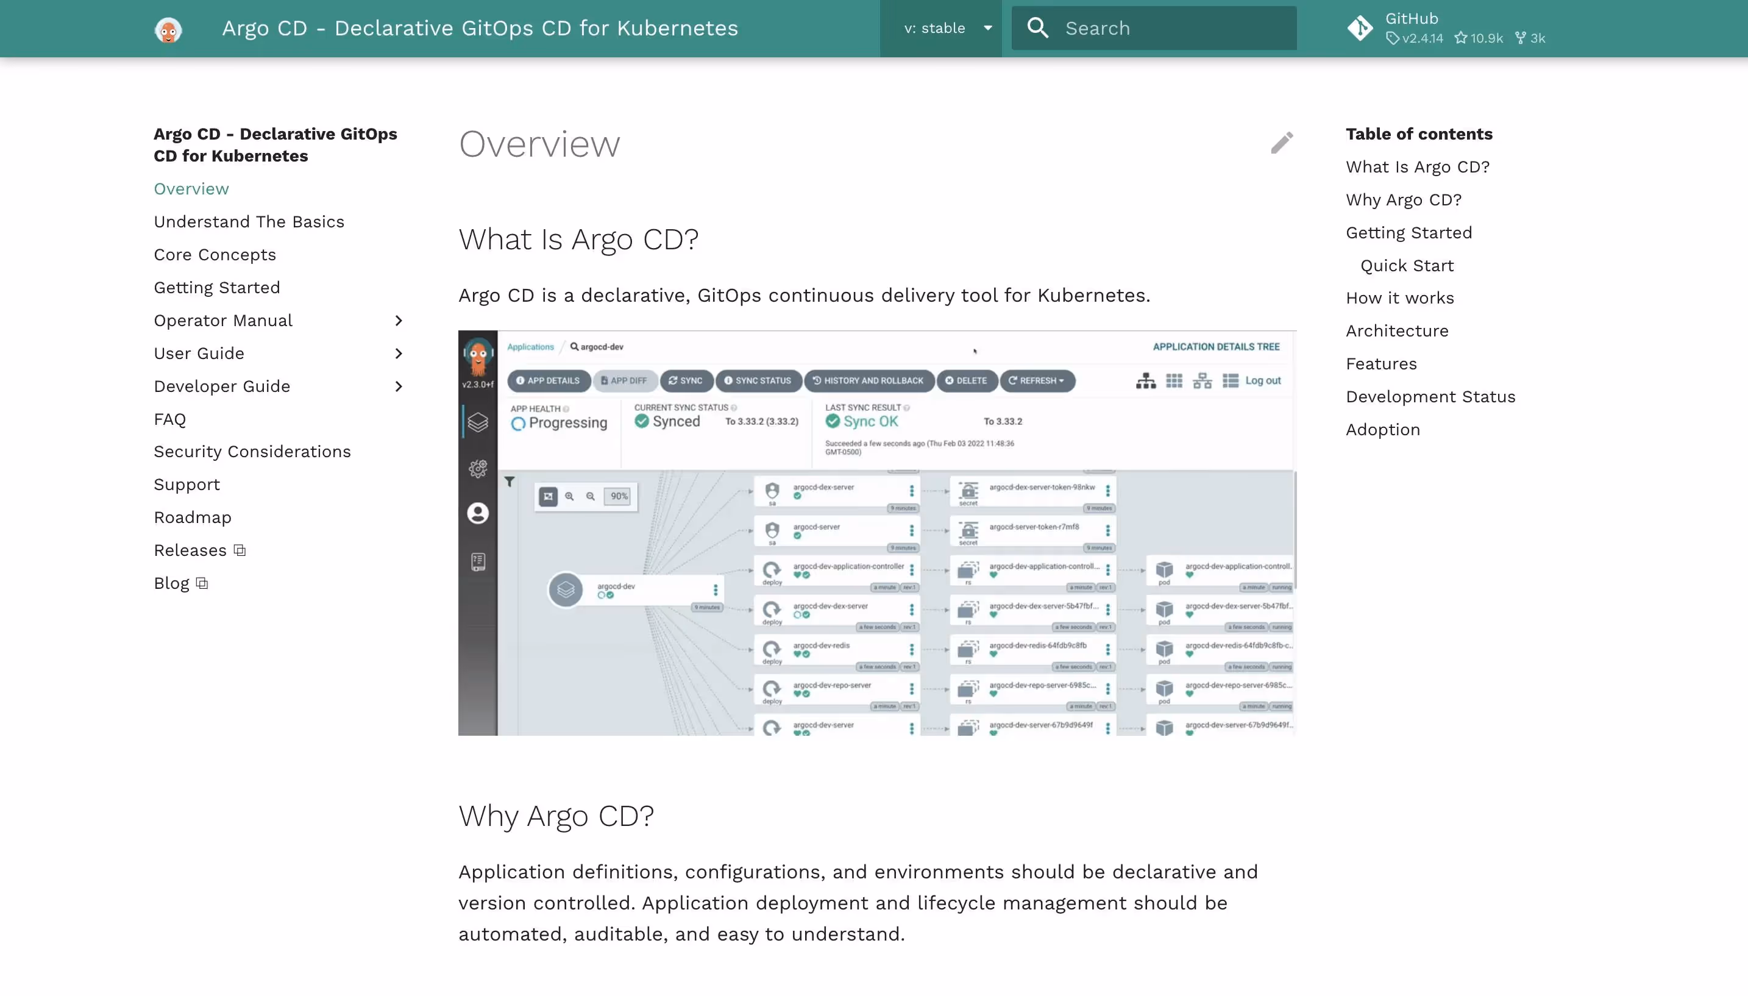Click the external link icon beside Releases
This screenshot has height=996, width=1748.
[x=239, y=550]
